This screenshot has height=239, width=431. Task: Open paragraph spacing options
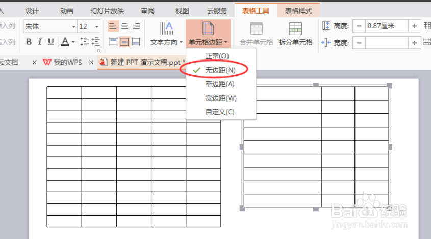tap(96, 42)
